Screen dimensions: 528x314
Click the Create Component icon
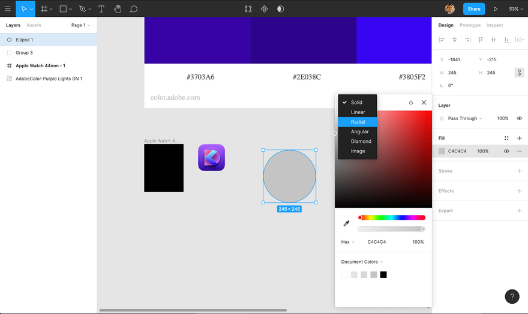pos(265,9)
